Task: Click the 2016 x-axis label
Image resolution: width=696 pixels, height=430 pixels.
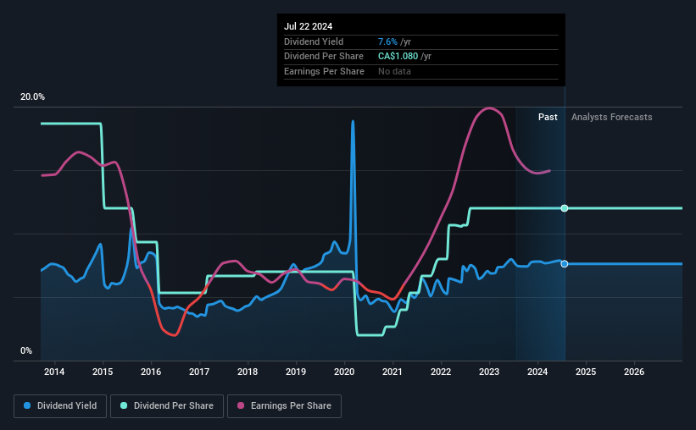Action: pos(151,372)
